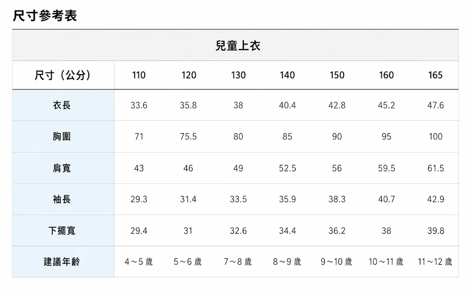This screenshot has width=470, height=297.
Task: Click the 150 size header
Action: [x=337, y=75]
